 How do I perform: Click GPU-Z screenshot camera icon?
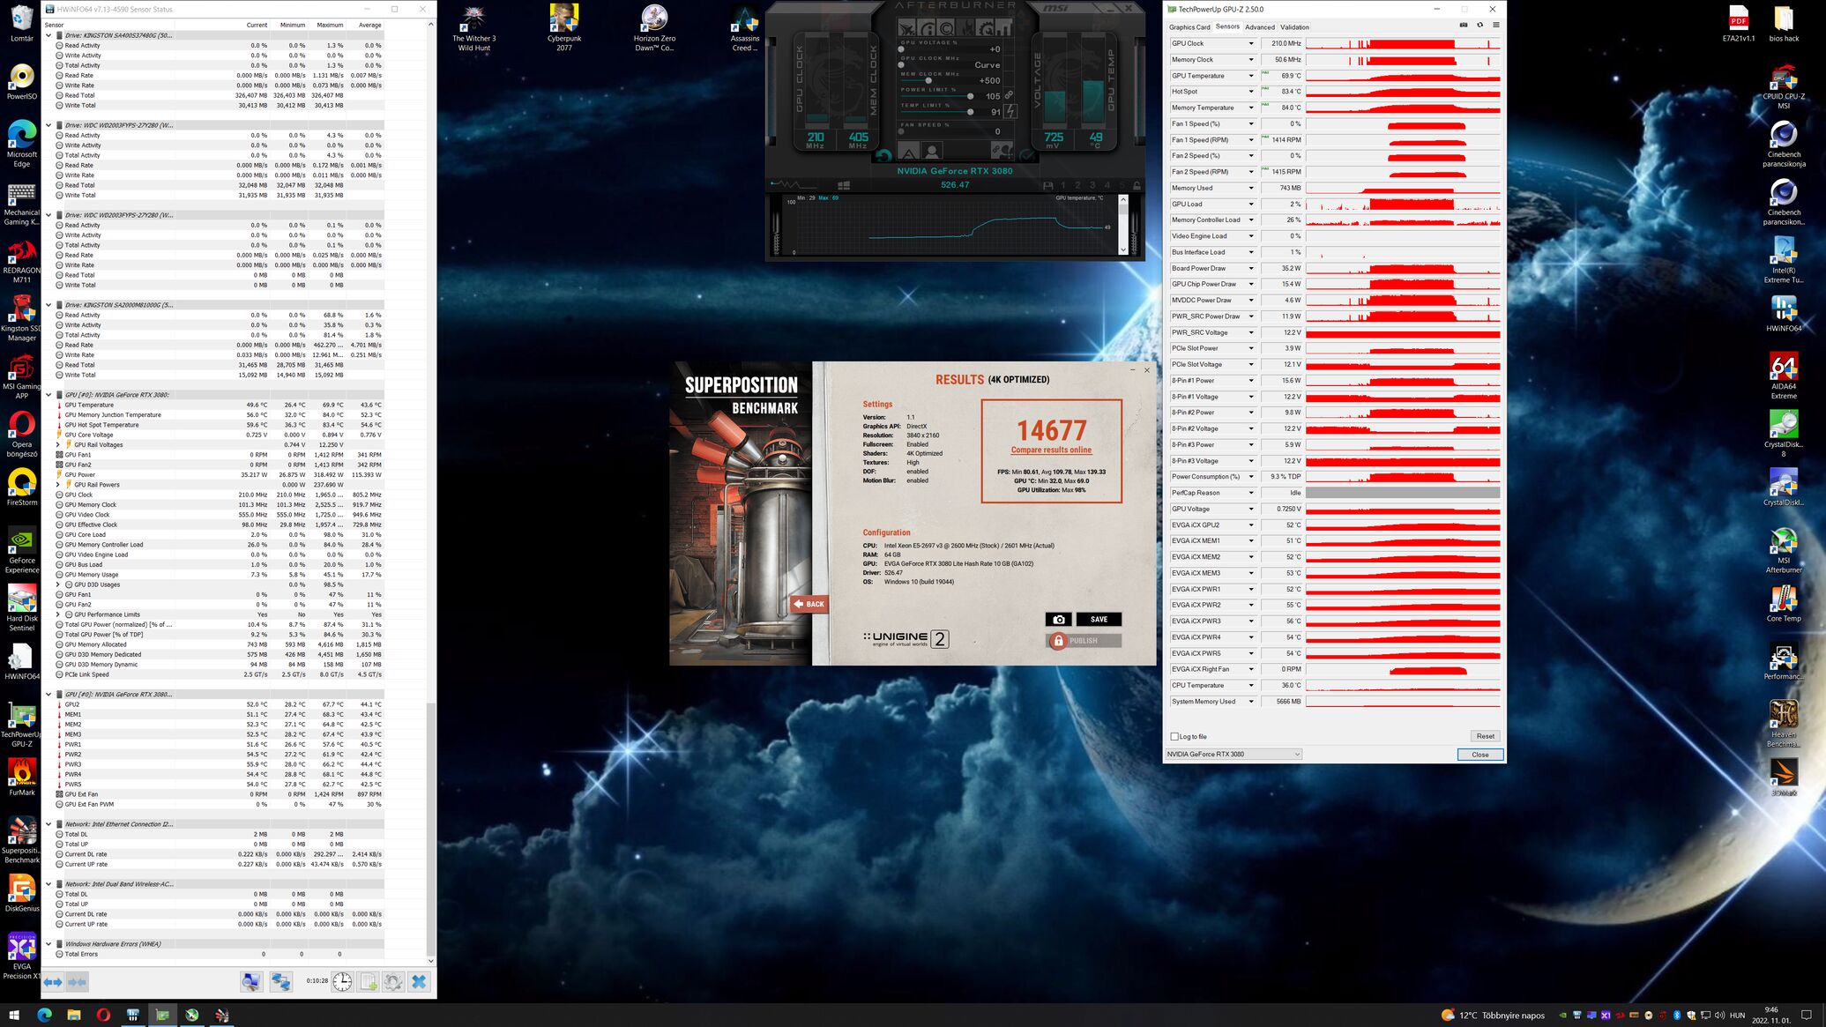coord(1464,25)
